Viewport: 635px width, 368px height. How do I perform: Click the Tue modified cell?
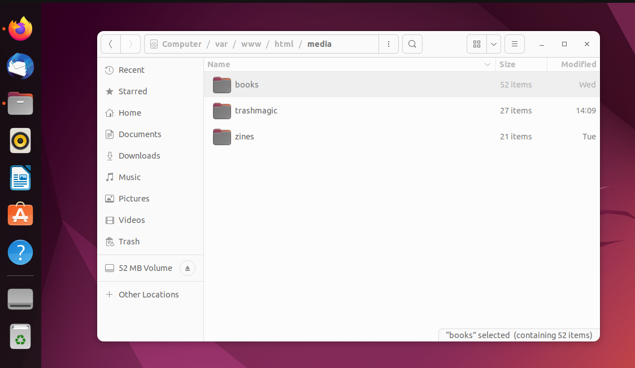point(589,137)
